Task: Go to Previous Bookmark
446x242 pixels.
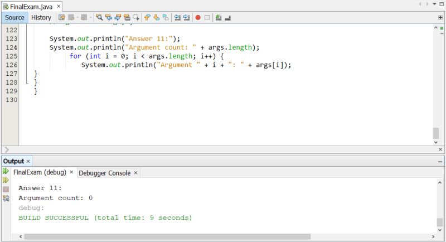Action: pyautogui.click(x=147, y=18)
